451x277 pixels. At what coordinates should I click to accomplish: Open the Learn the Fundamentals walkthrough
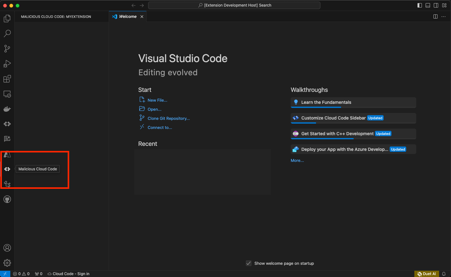pyautogui.click(x=353, y=102)
